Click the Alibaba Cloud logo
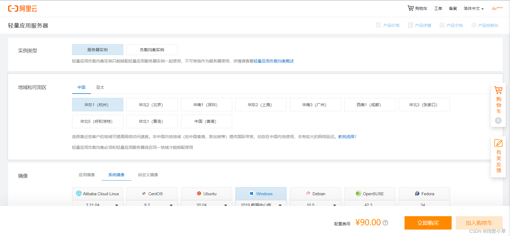 pyautogui.click(x=23, y=9)
